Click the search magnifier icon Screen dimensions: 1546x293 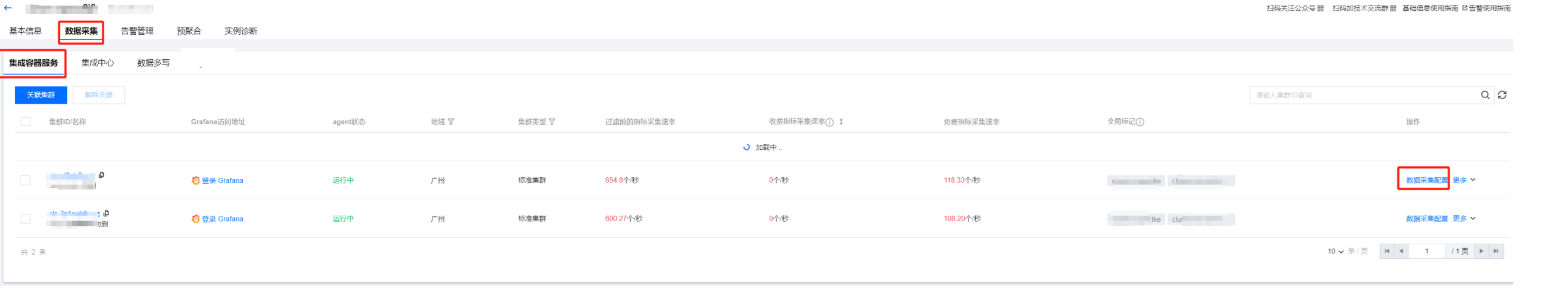click(1485, 95)
